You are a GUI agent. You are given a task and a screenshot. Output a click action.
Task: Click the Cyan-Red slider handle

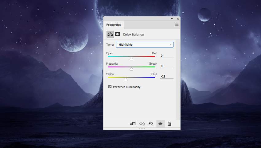pyautogui.click(x=131, y=59)
